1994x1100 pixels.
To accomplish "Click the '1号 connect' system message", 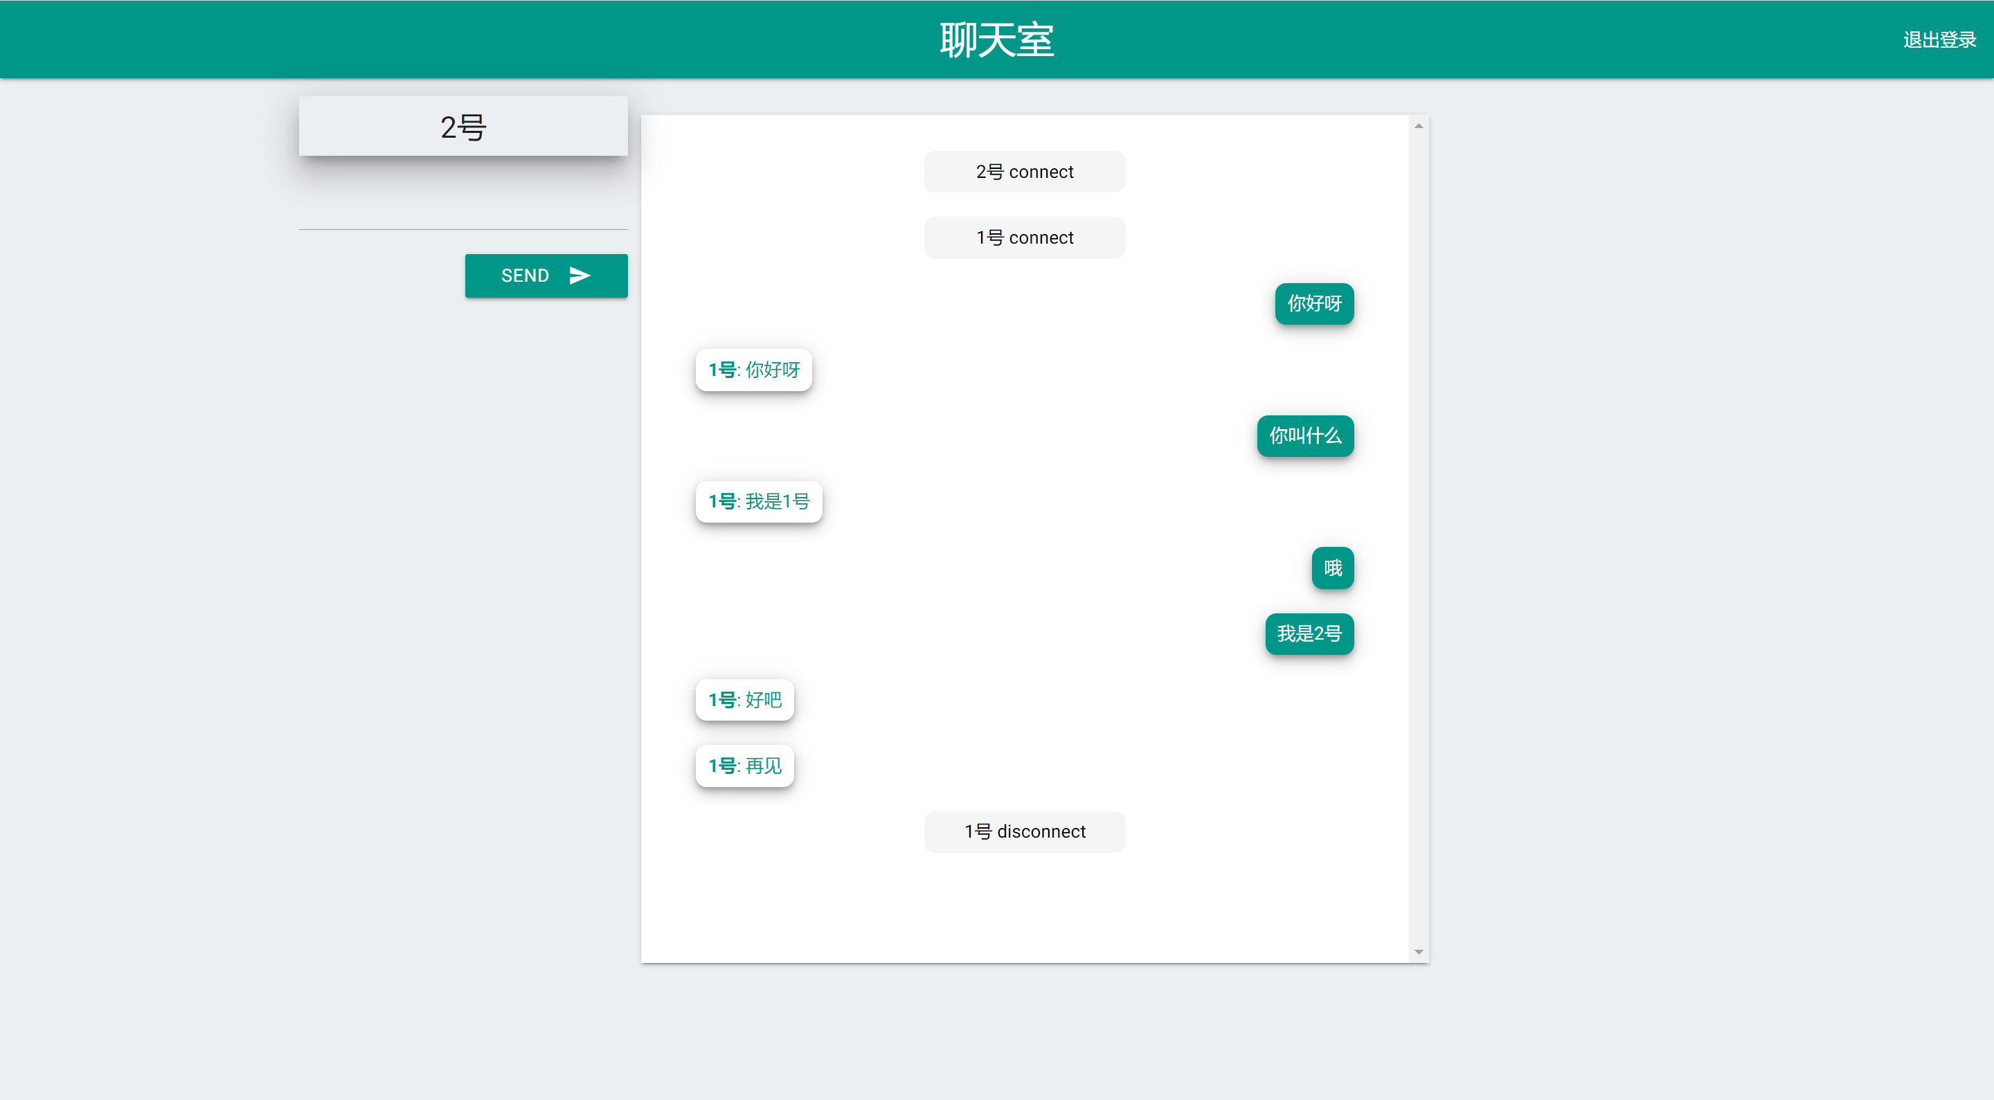I will [1024, 237].
